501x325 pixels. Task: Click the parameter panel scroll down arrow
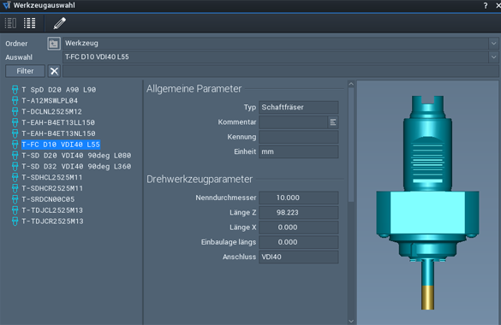351,322
